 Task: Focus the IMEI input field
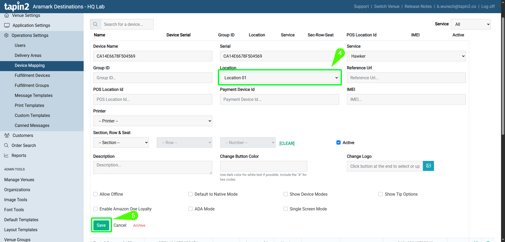(406, 99)
